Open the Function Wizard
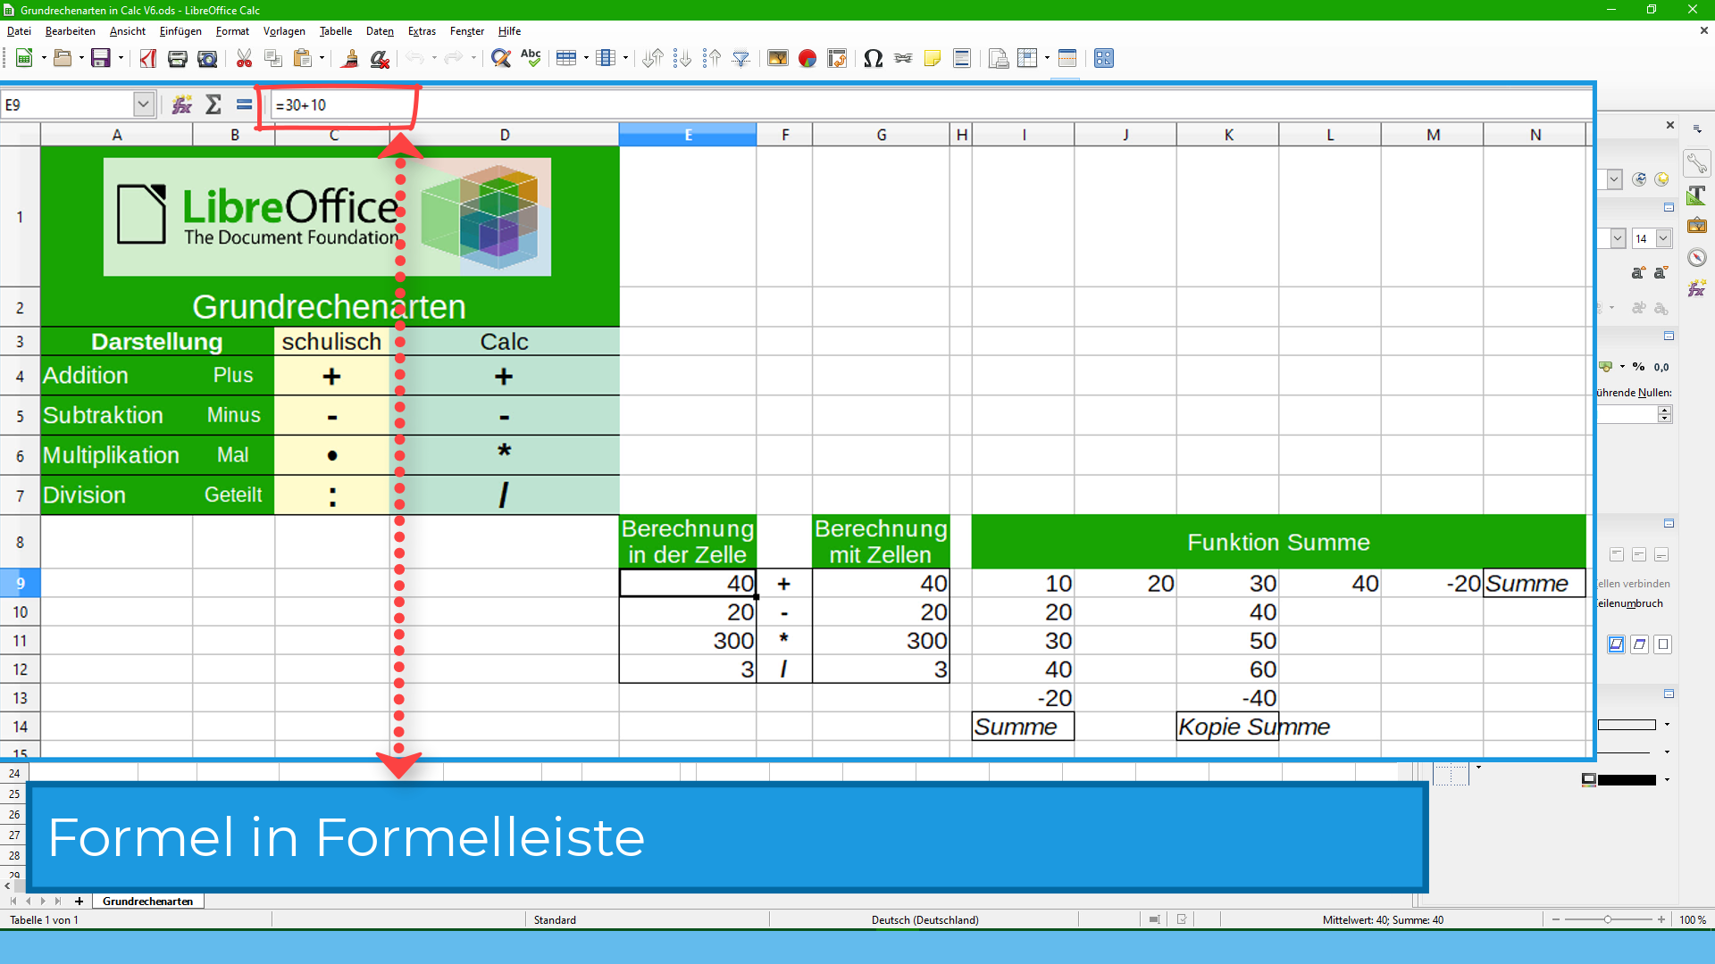The height and width of the screenshot is (964, 1715). coord(181,104)
